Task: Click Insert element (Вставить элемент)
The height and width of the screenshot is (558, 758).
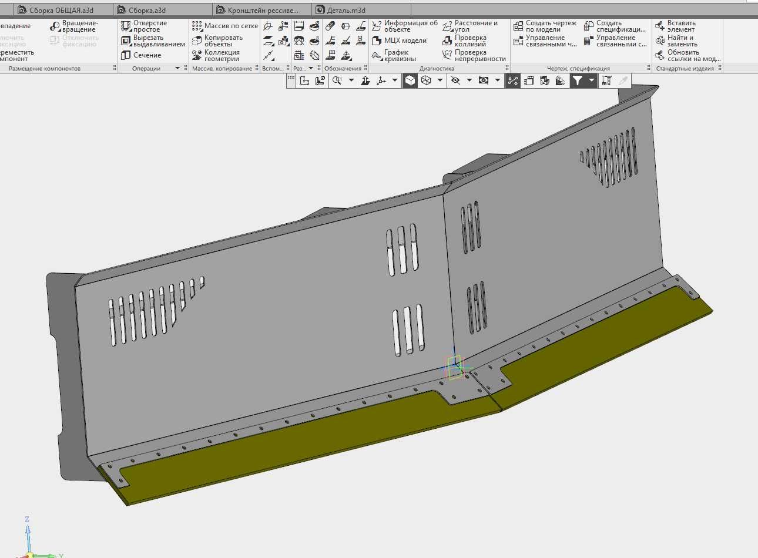Action: click(x=676, y=26)
